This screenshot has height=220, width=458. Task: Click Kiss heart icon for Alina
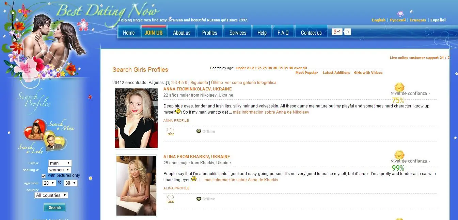170,199
